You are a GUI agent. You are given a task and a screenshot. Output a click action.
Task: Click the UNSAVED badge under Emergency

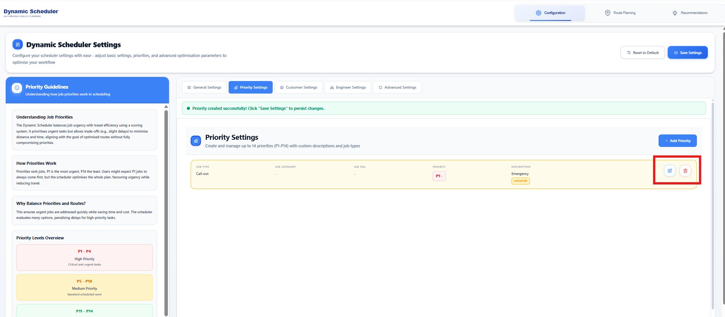(x=521, y=181)
